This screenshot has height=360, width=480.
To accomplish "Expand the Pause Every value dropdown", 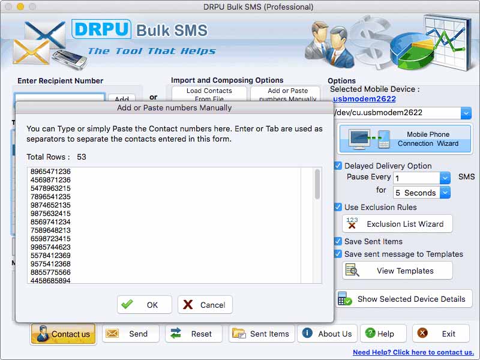I will (x=444, y=178).
